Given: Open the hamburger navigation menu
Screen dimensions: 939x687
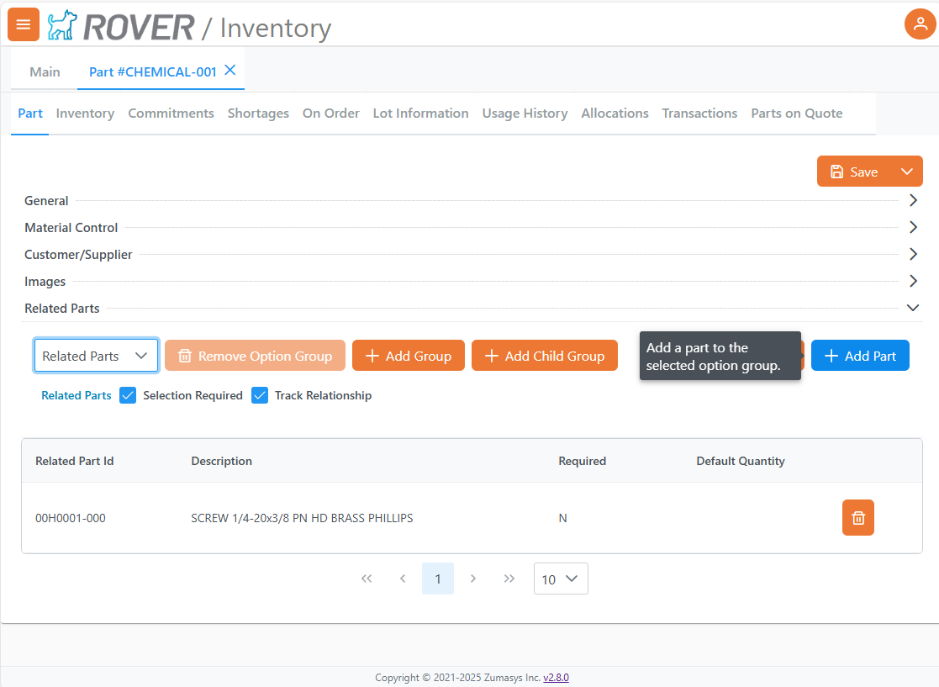Looking at the screenshot, I should 24,24.
